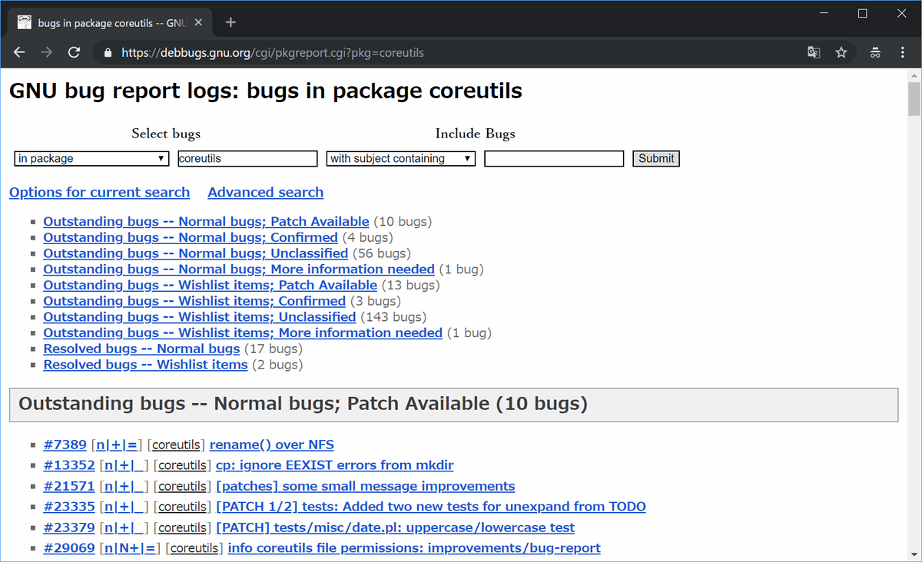This screenshot has height=562, width=922.
Task: Reload the page with refresh icon
Action: pos(75,53)
